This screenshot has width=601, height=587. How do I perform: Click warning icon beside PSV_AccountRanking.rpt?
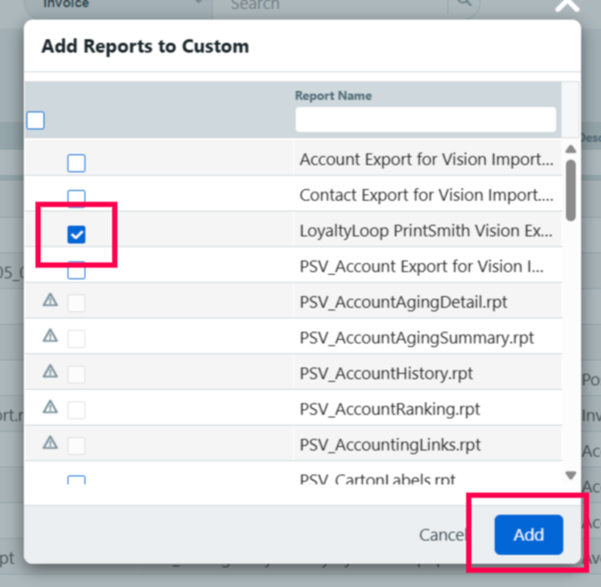(51, 407)
